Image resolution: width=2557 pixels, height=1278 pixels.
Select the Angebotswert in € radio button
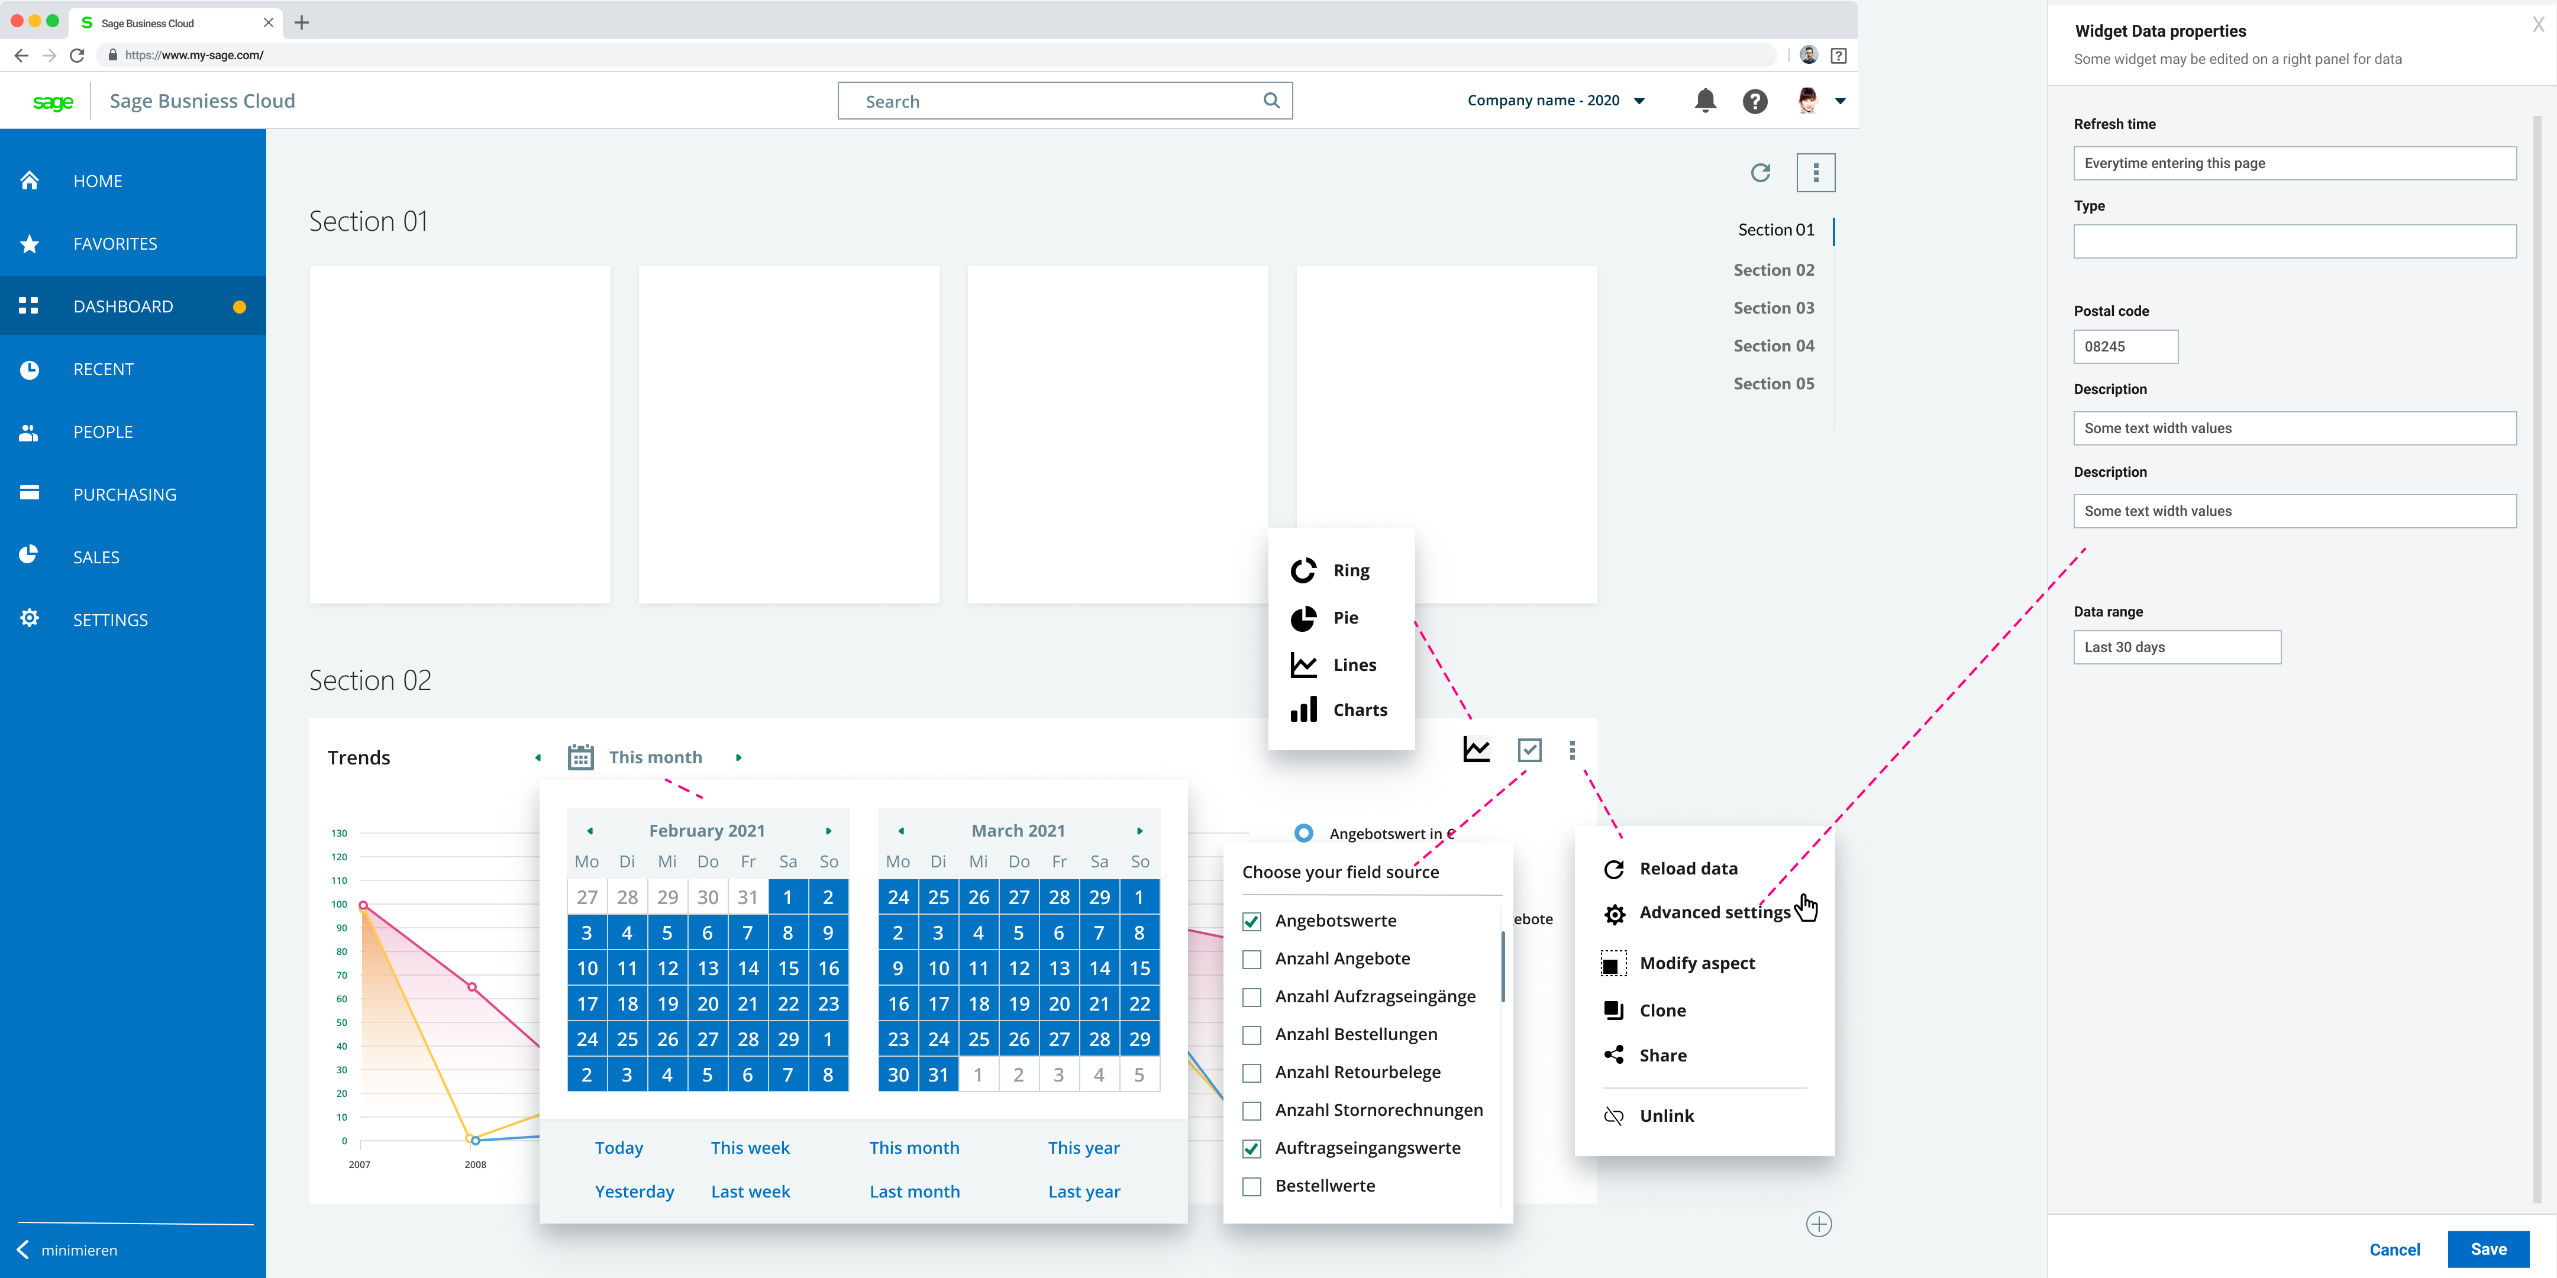[x=1302, y=832]
